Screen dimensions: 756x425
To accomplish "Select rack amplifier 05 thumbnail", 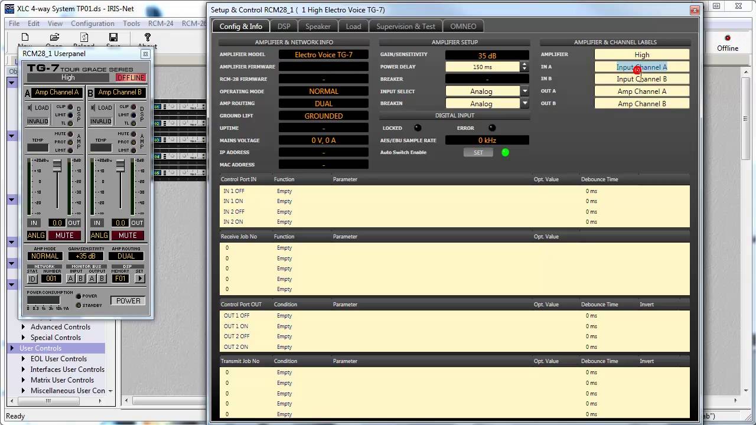I will pyautogui.click(x=179, y=173).
